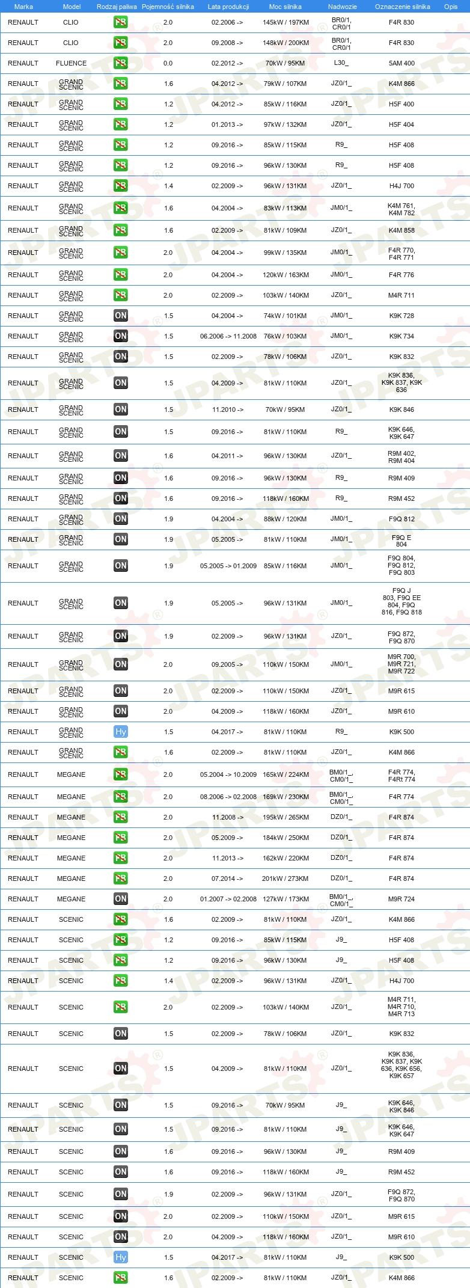Click petrol icon in F4R 770, F4R 771 row

tap(120, 253)
